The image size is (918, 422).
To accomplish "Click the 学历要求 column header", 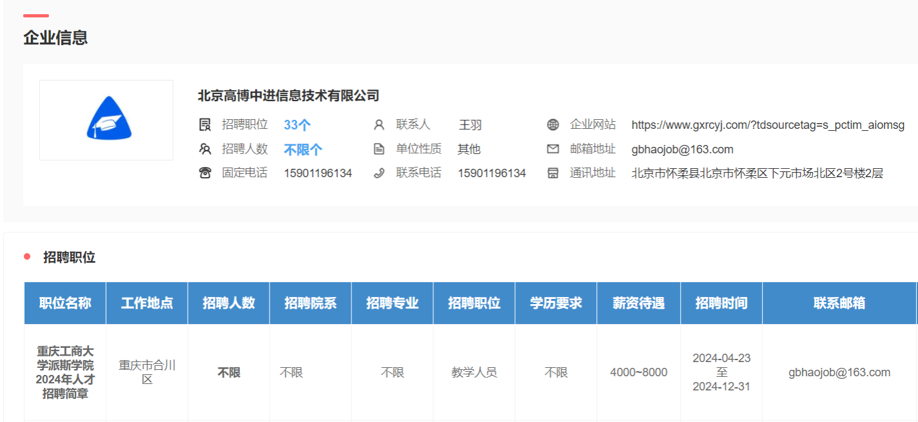I will tap(556, 303).
